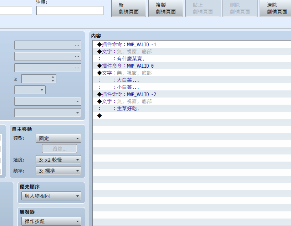Open the upper of the two wide empty dropdowns
This screenshot has height=226, width=291.
pos(48,101)
